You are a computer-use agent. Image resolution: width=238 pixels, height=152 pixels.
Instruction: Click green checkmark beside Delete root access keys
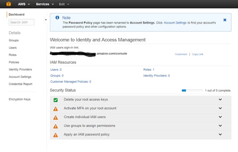[56, 100]
